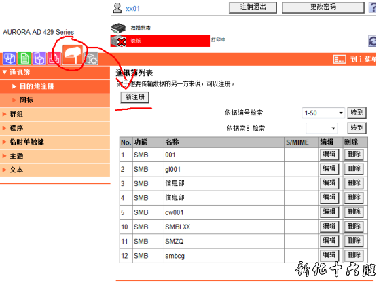Expand the 程序 program menu
This screenshot has height=285, width=383.
55,128
